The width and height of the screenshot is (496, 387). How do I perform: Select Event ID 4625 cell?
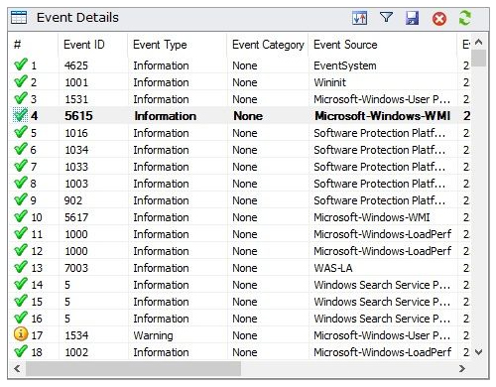76,65
